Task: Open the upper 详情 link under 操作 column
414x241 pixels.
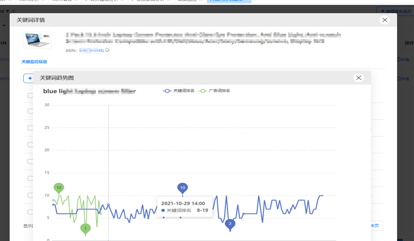Action: 403,60
